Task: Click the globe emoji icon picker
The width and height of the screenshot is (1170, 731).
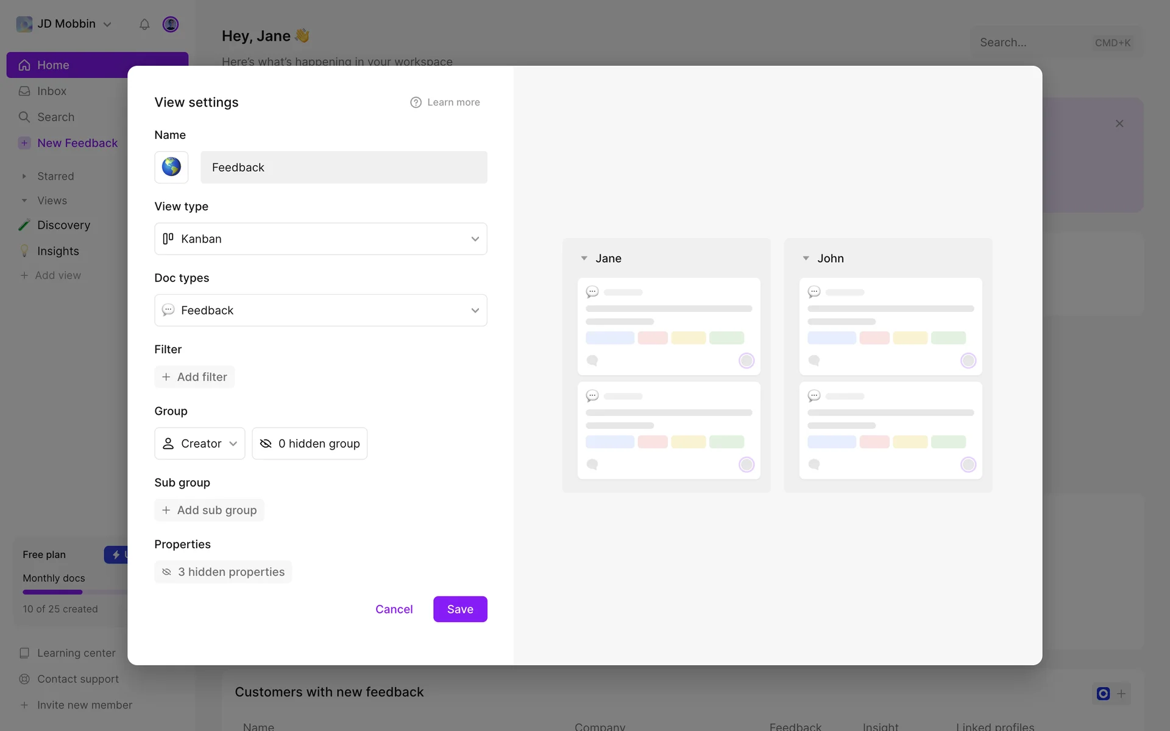Action: (x=171, y=167)
